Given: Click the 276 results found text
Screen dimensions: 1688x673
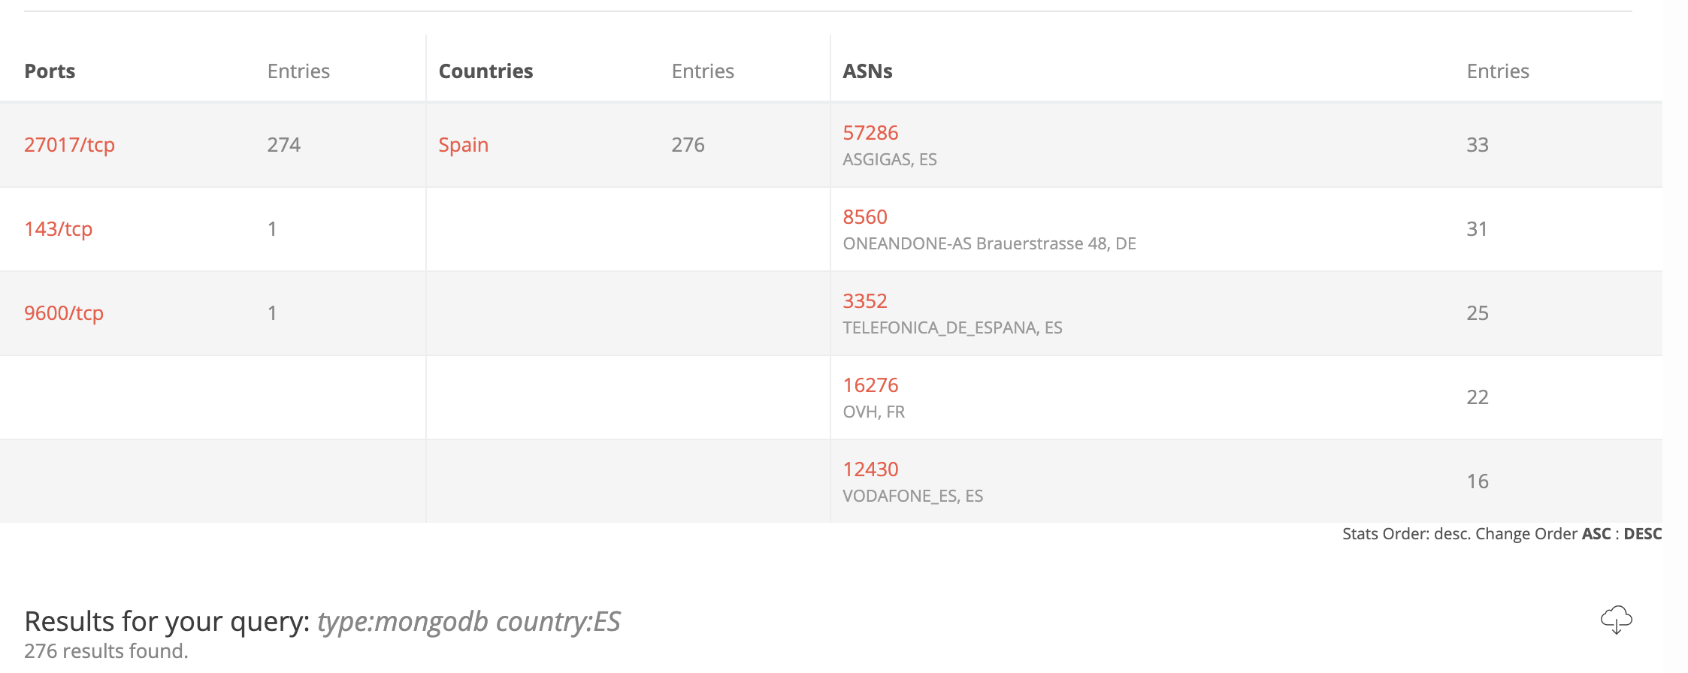Looking at the screenshot, I should (x=106, y=651).
